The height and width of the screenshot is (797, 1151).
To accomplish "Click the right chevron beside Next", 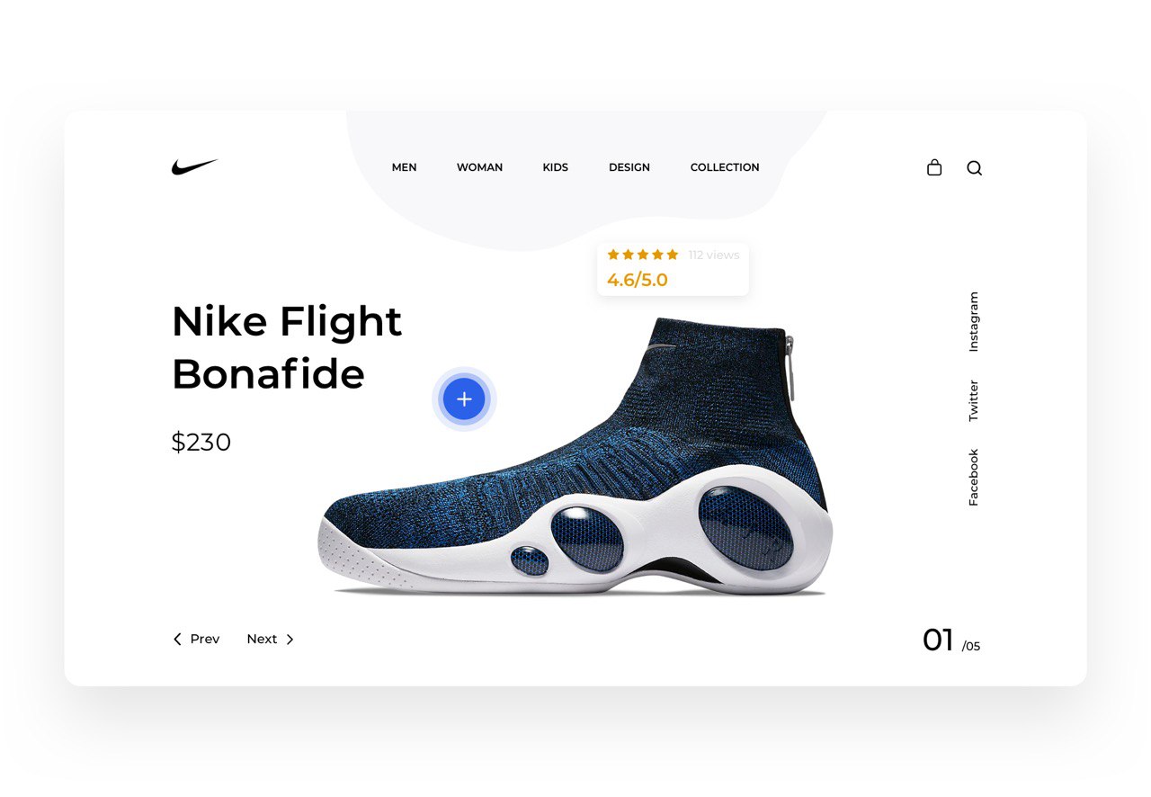I will tap(290, 640).
